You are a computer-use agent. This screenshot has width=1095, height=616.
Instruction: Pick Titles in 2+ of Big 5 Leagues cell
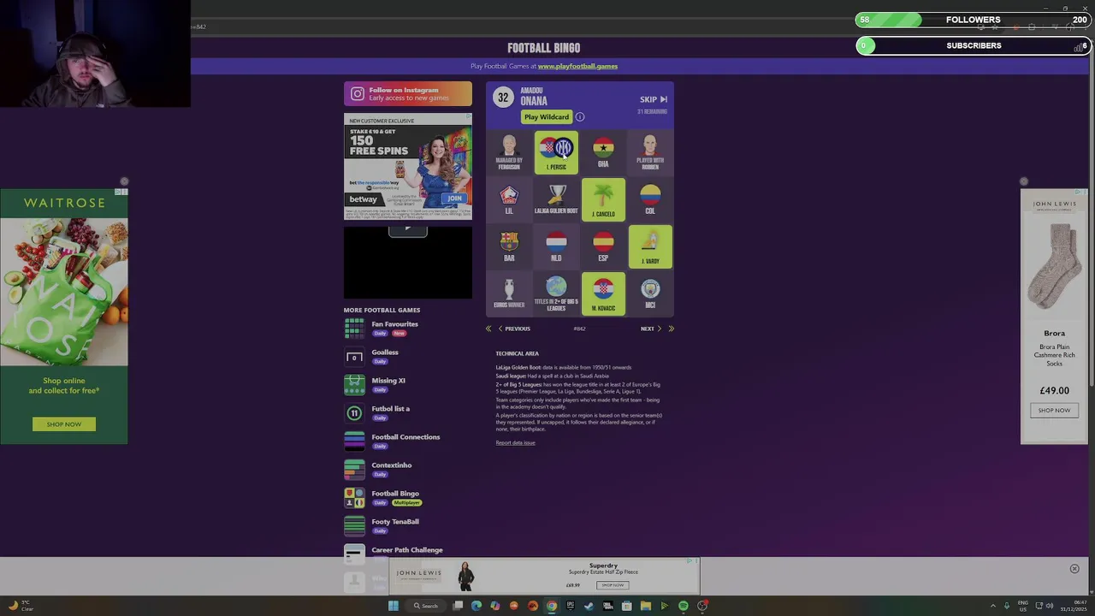[x=556, y=293]
